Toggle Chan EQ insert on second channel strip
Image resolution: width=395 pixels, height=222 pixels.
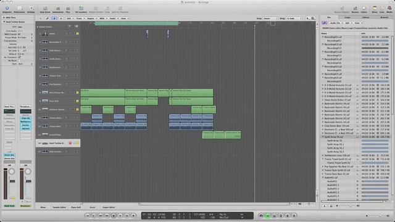(x=25, y=118)
